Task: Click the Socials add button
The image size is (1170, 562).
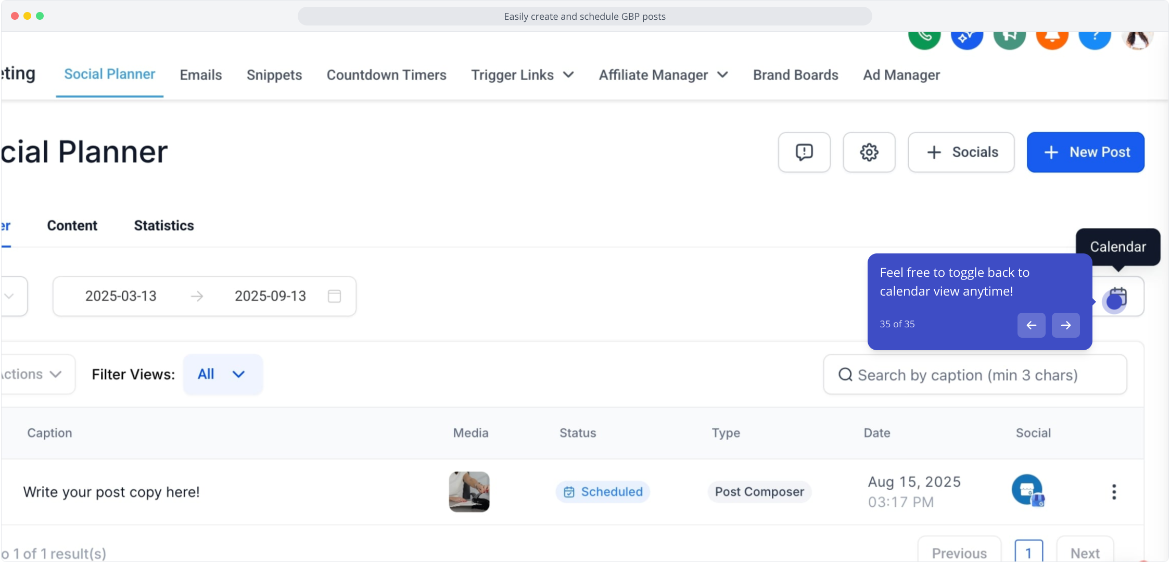Action: tap(961, 152)
